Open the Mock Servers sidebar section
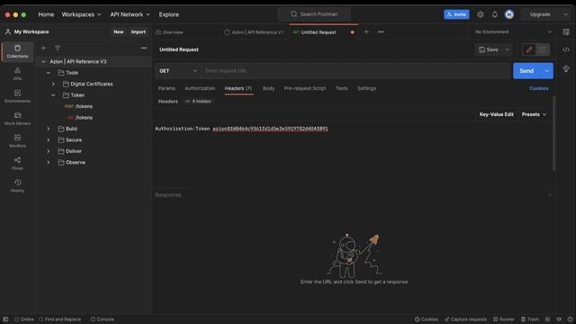The image size is (576, 324). point(17,119)
